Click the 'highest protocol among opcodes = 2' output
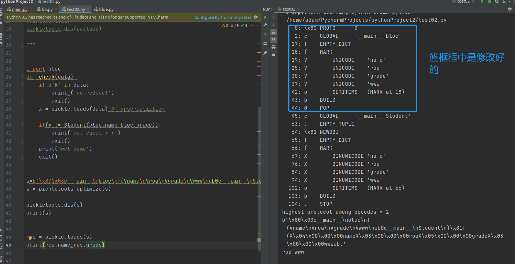Viewport: 515px width, 264px height. pyautogui.click(x=336, y=212)
